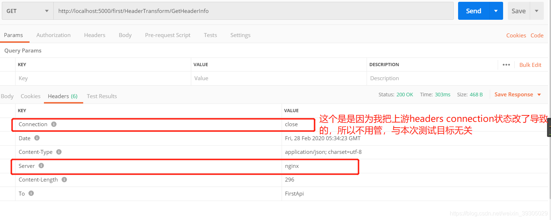Switch to the Params tab
The height and width of the screenshot is (220, 551).
pyautogui.click(x=13, y=35)
